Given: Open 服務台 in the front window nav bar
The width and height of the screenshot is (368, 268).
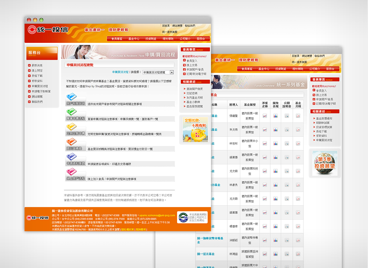Looking at the screenshot, I should click(201, 39).
